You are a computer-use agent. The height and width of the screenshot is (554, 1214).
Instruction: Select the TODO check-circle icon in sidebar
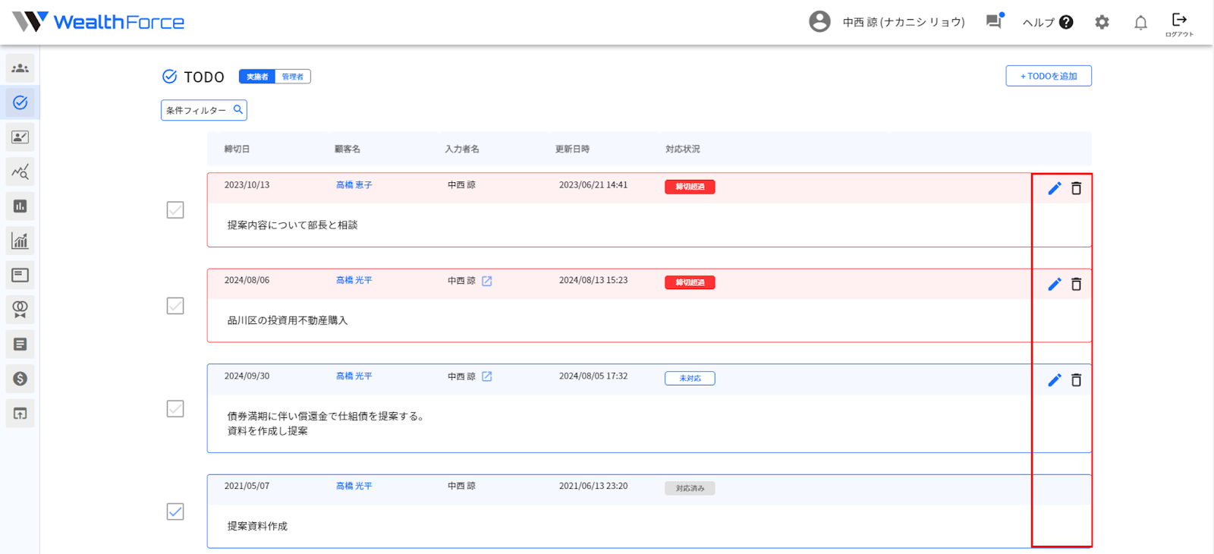pos(20,102)
